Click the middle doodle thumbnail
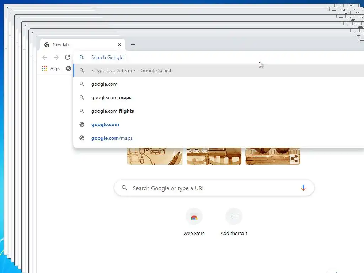The image size is (364, 273). coord(214,156)
